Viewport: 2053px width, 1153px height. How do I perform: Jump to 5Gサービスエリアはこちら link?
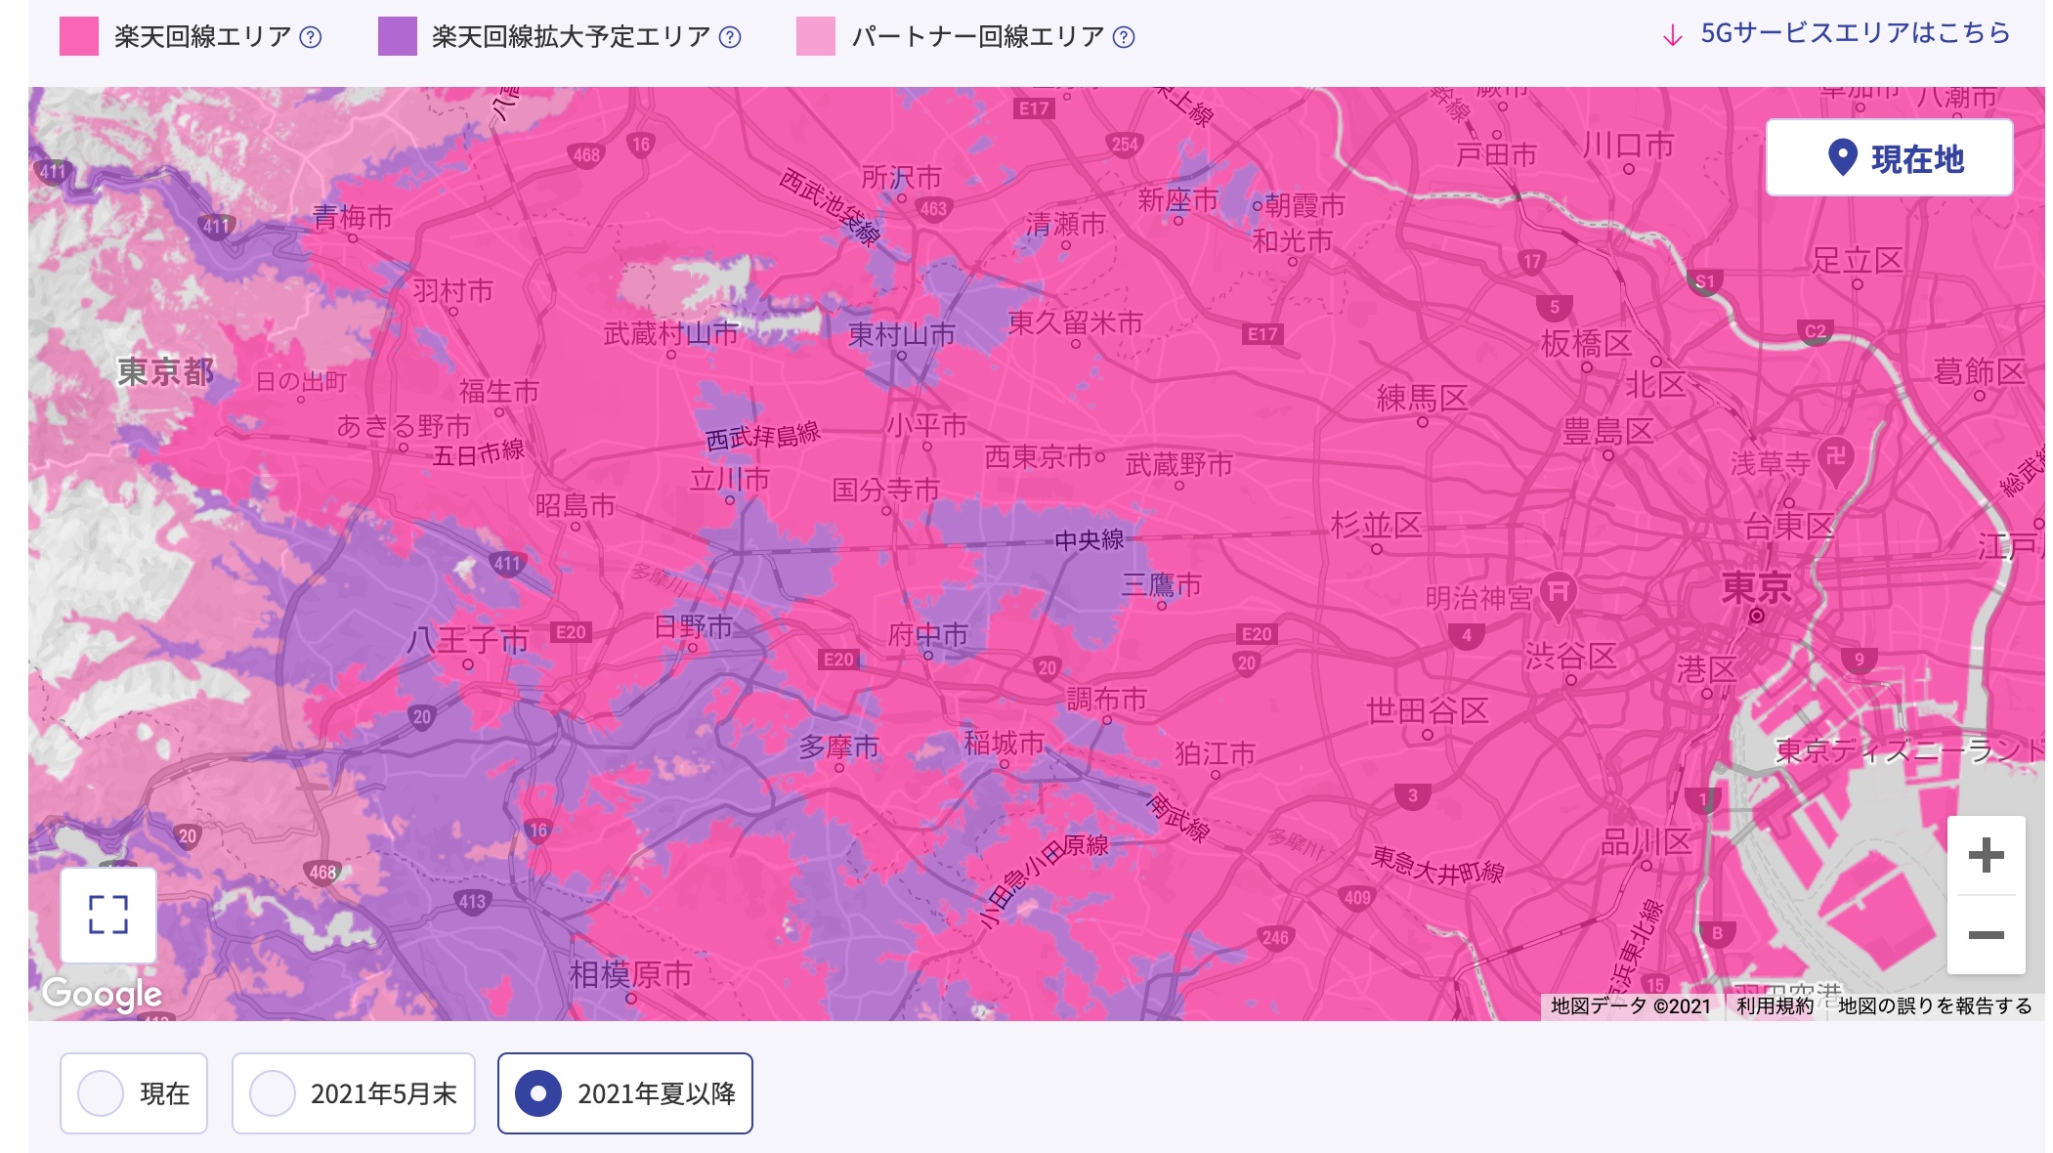pyautogui.click(x=1854, y=33)
